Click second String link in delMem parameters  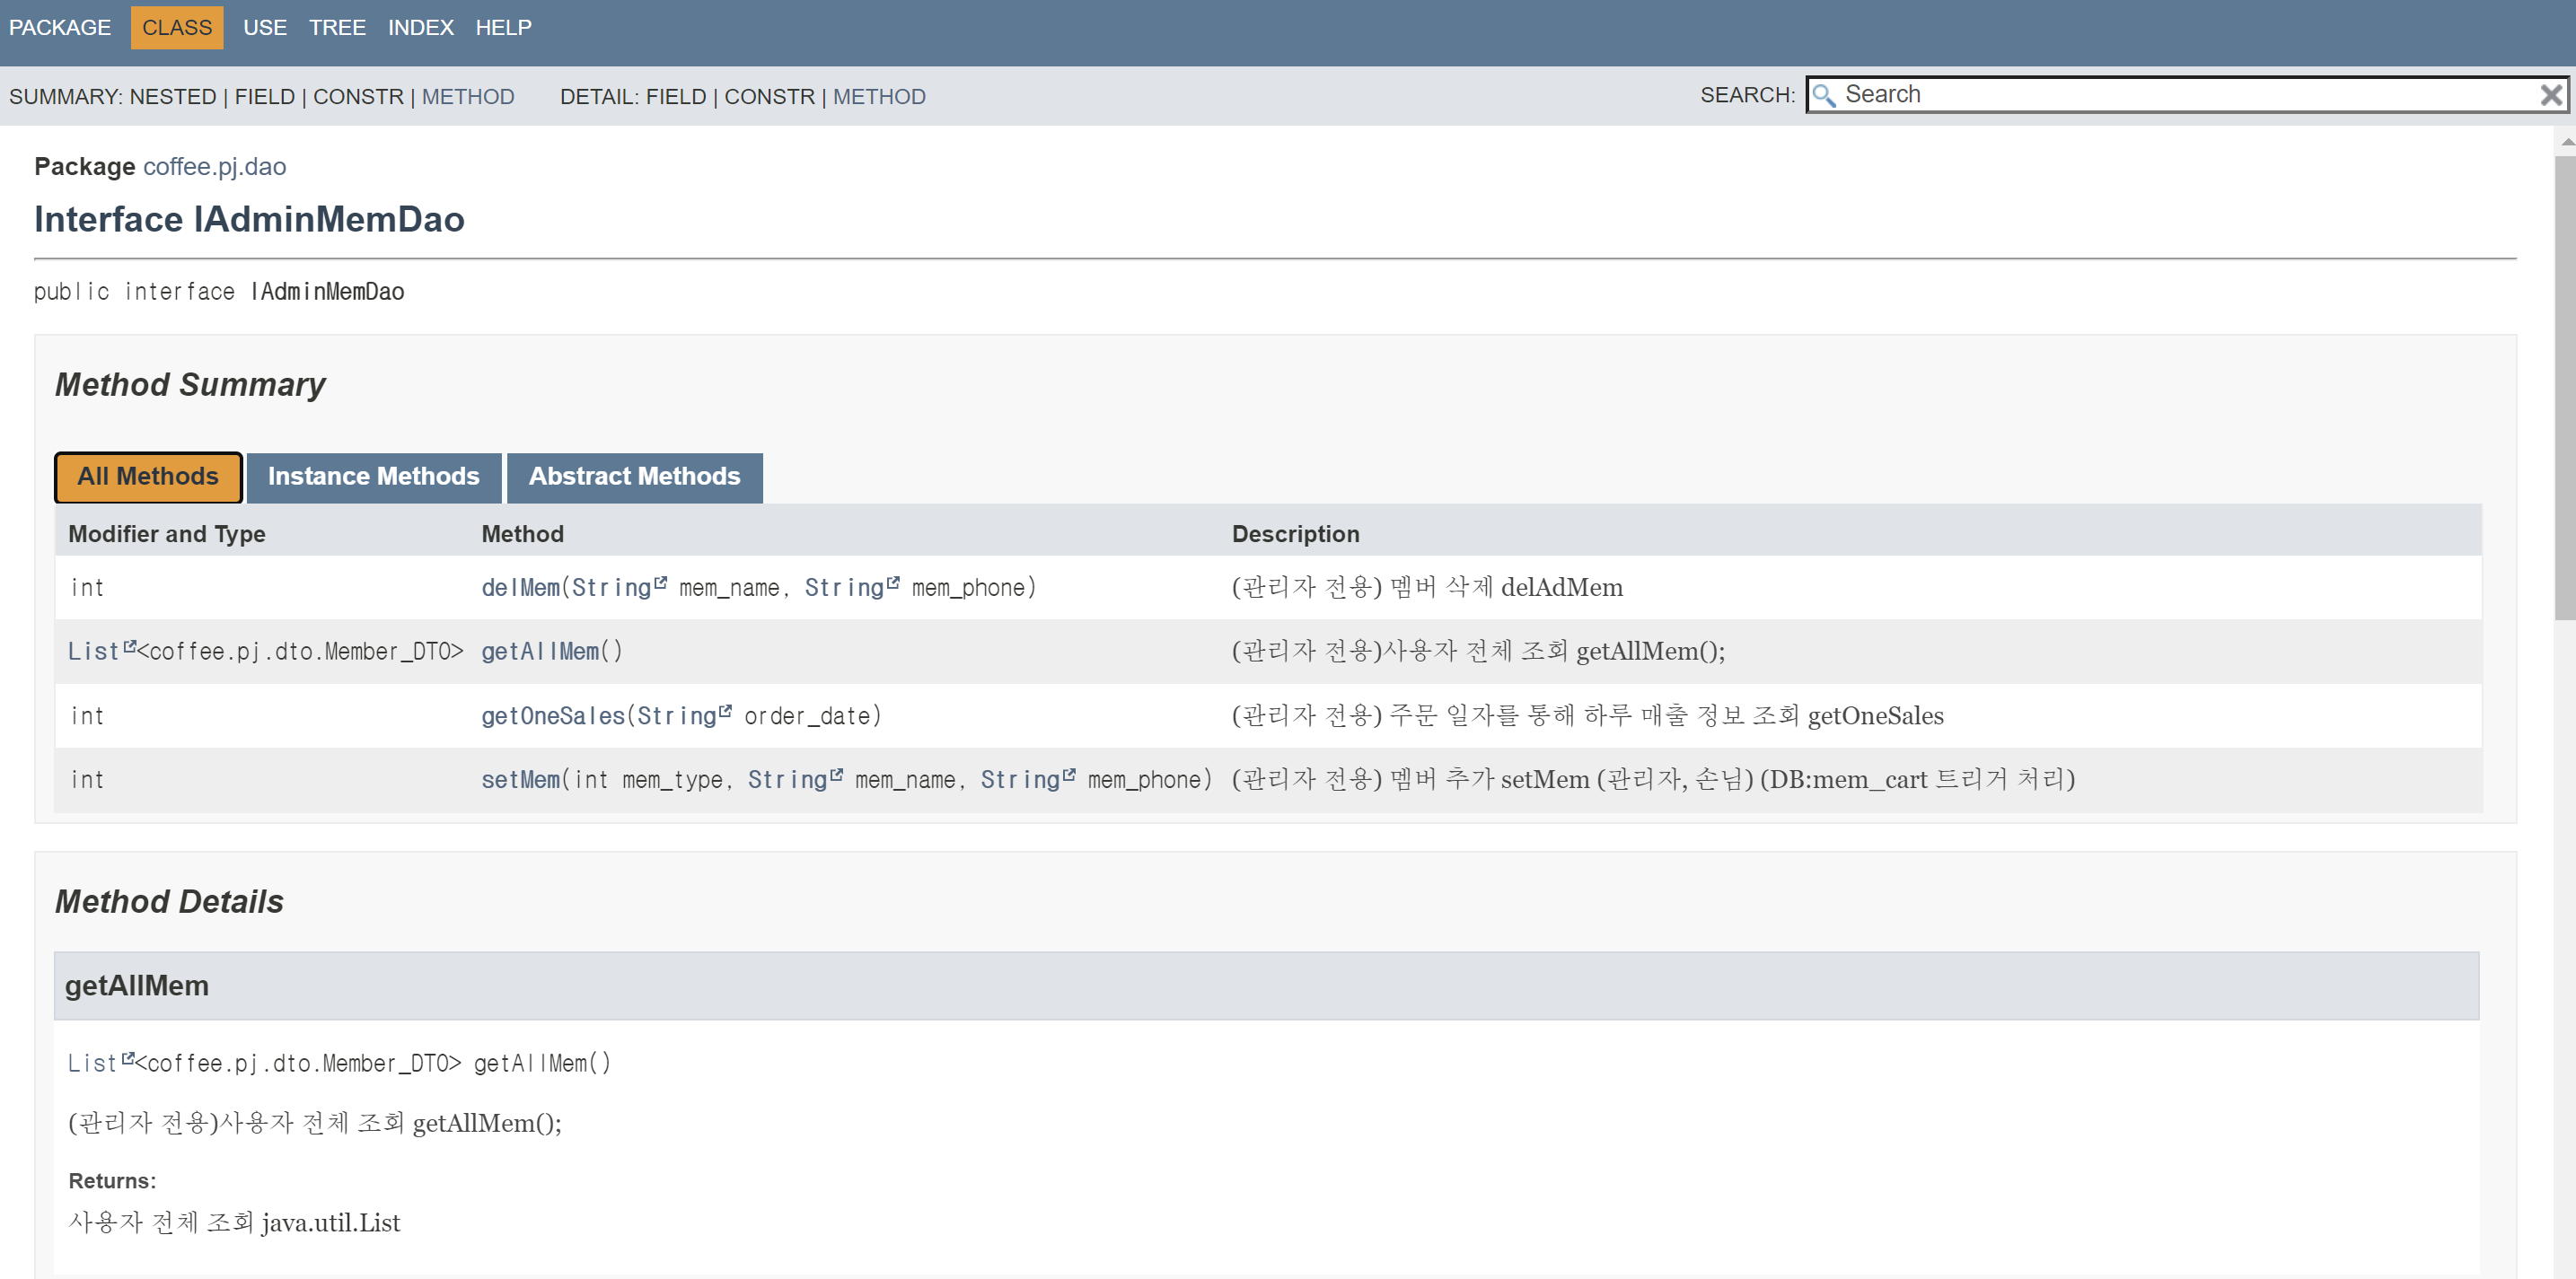(x=844, y=588)
